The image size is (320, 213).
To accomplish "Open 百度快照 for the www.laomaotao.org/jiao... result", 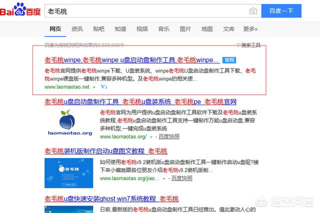I will pos(181,178).
